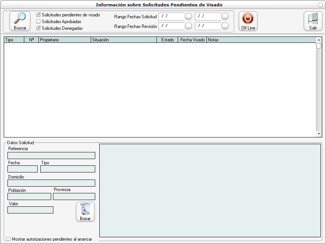Screen dimensions: 326x244
Task: Uncheck the Solicitudes Denegadas checkbox
Action: pos(38,28)
